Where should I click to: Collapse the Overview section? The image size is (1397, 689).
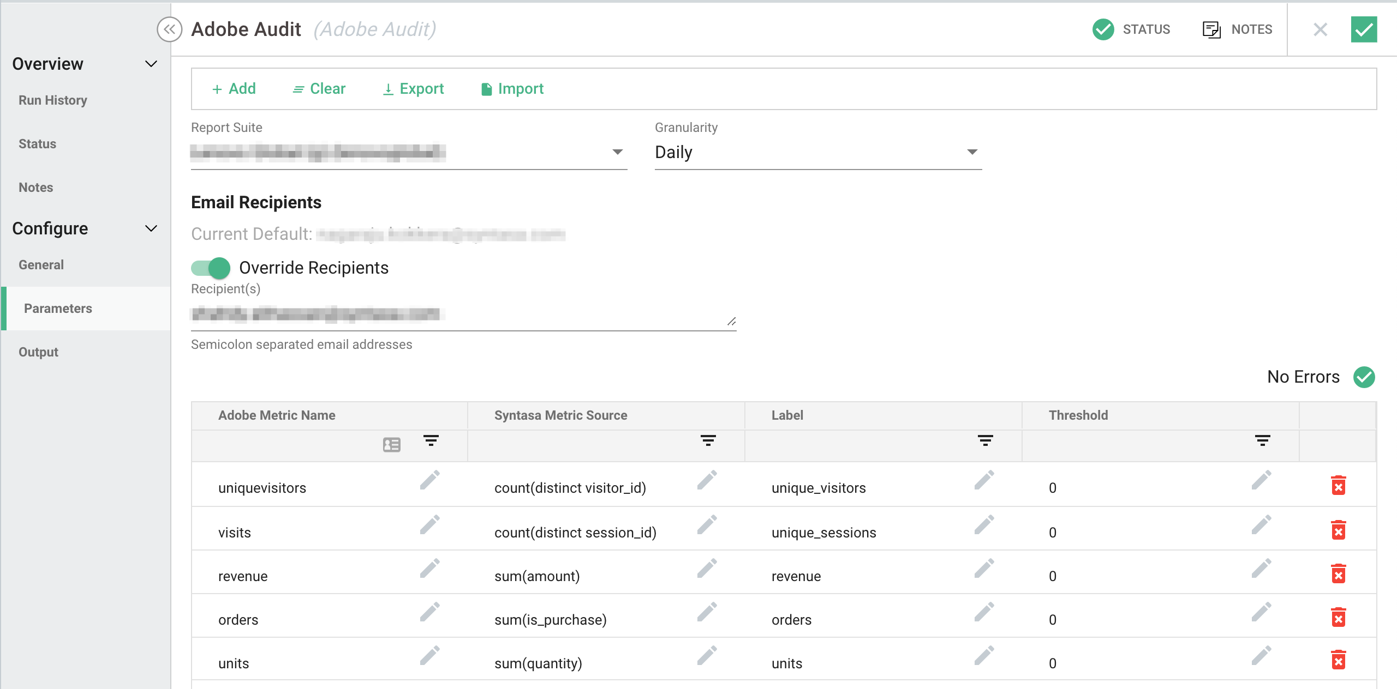(151, 64)
